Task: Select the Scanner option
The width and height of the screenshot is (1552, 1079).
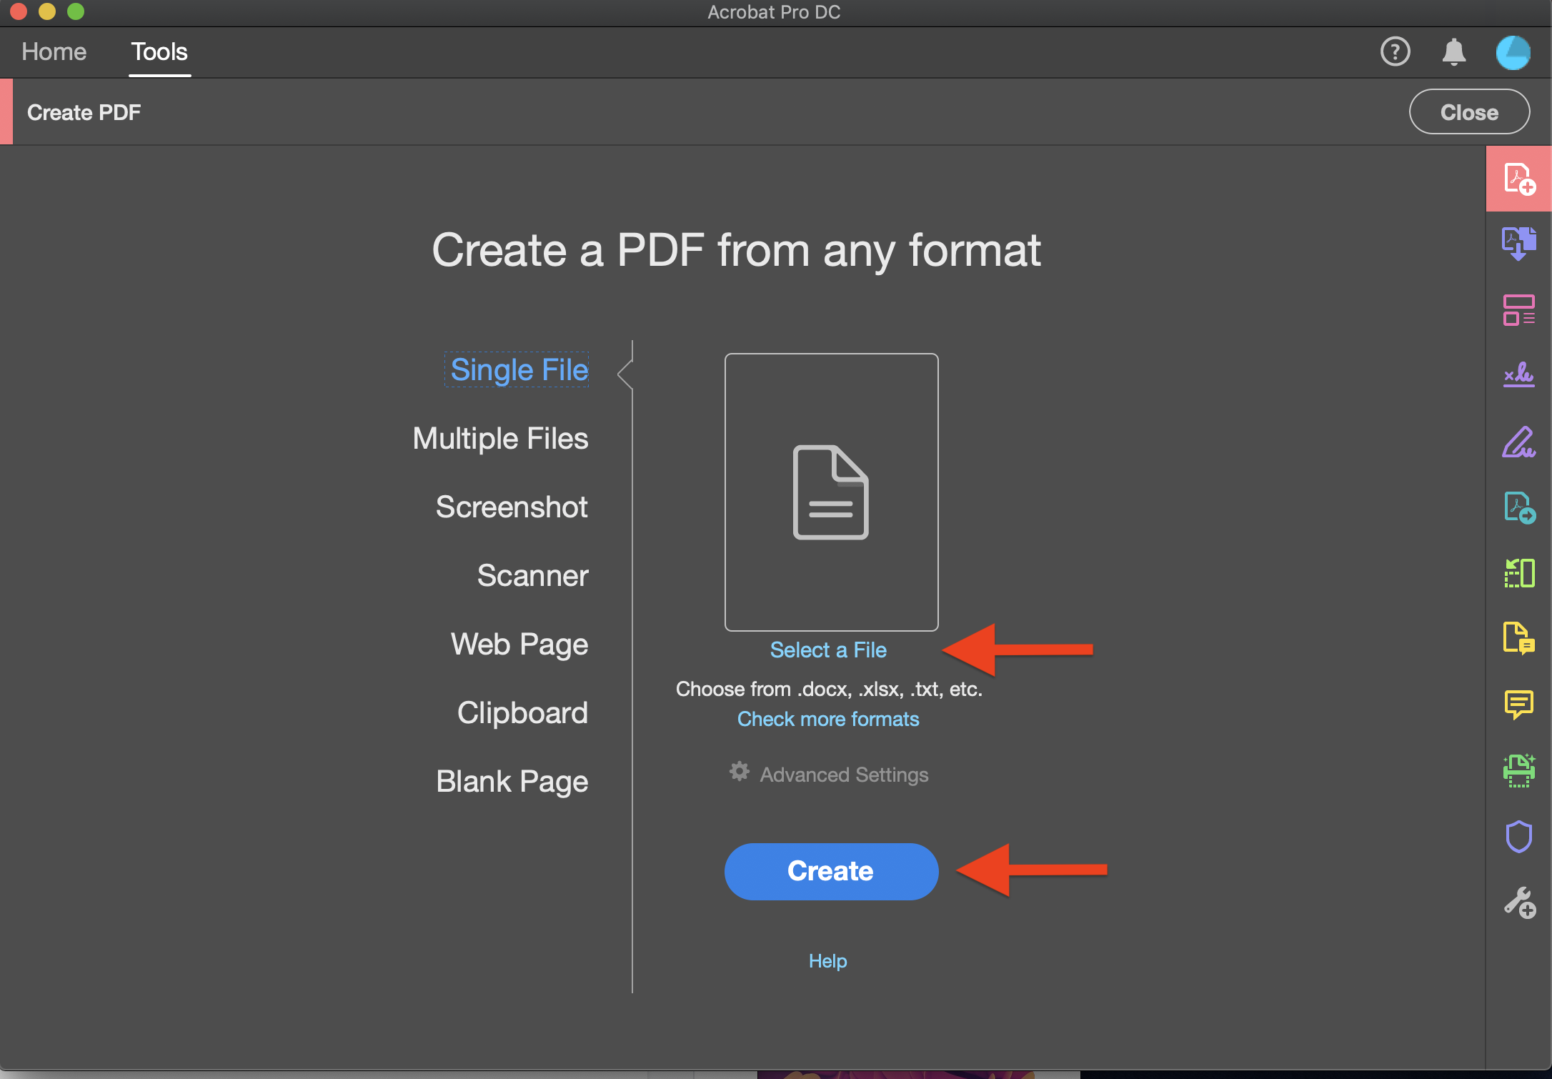Action: click(531, 575)
